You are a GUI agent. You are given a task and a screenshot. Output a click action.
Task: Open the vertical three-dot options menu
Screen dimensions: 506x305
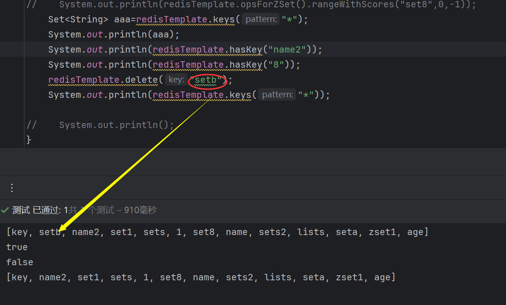[12, 188]
